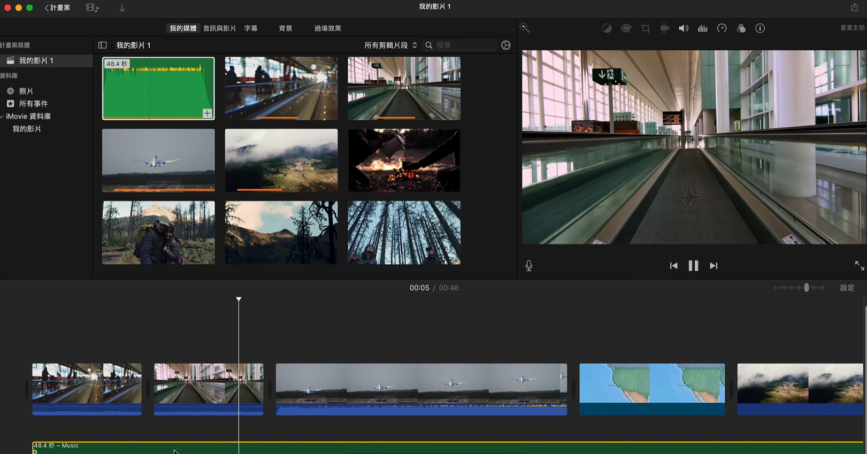Click the magic wand auto-enhance icon
The width and height of the screenshot is (867, 454).
(525, 28)
